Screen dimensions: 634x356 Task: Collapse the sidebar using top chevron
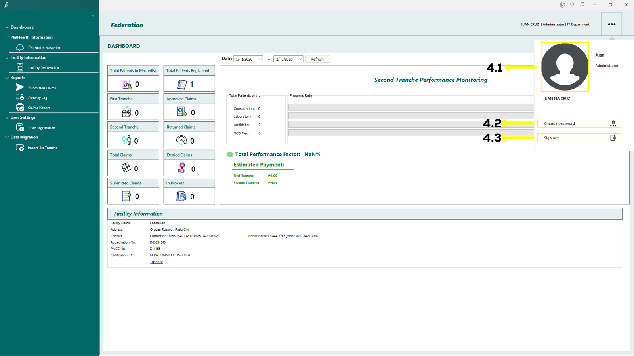point(93,17)
